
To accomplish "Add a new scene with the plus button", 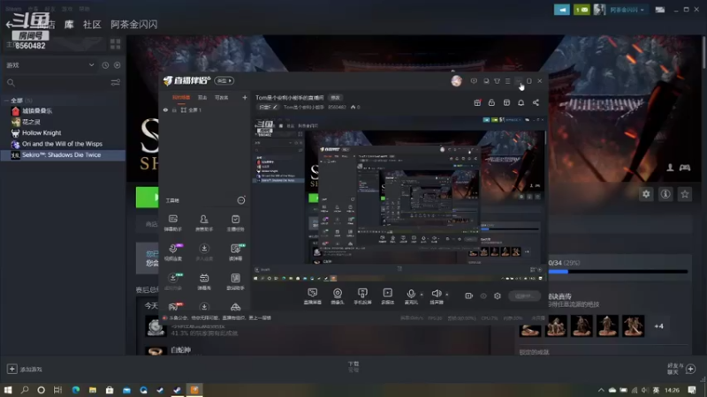I will (245, 98).
